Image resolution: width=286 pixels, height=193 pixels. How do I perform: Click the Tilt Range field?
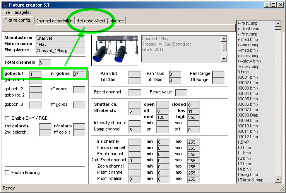(218, 80)
